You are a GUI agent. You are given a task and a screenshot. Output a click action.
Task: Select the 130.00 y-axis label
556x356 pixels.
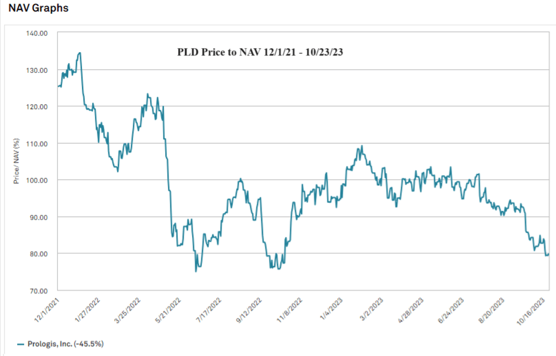(x=37, y=70)
